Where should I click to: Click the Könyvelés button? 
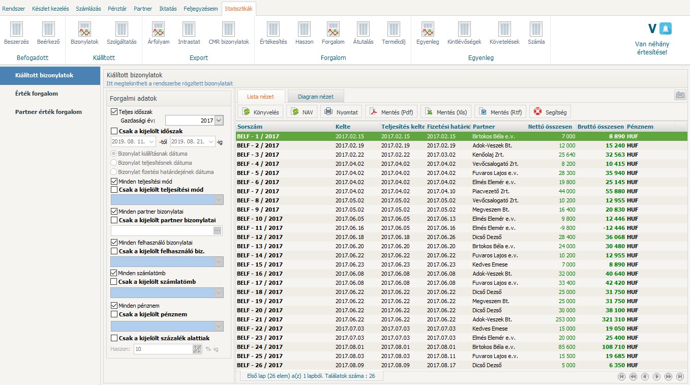click(260, 112)
